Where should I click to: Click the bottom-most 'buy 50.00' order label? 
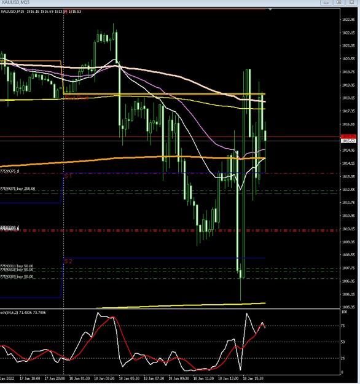click(17, 276)
